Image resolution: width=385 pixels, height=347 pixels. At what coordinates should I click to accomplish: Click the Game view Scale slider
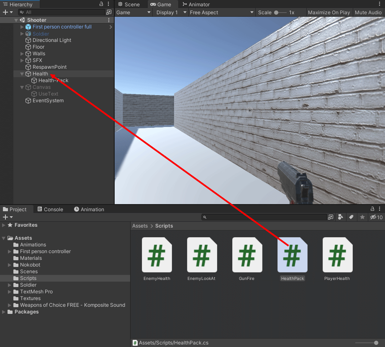click(x=280, y=13)
